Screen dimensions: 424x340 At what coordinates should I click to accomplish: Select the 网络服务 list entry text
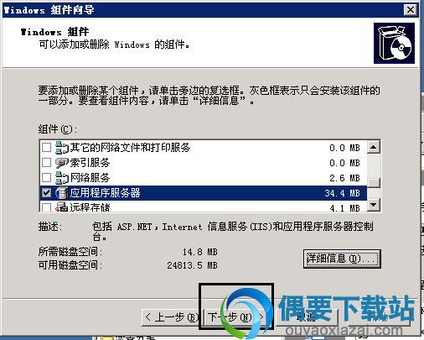(90, 178)
